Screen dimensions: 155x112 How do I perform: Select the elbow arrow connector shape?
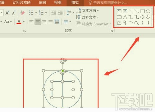coord(137,17)
